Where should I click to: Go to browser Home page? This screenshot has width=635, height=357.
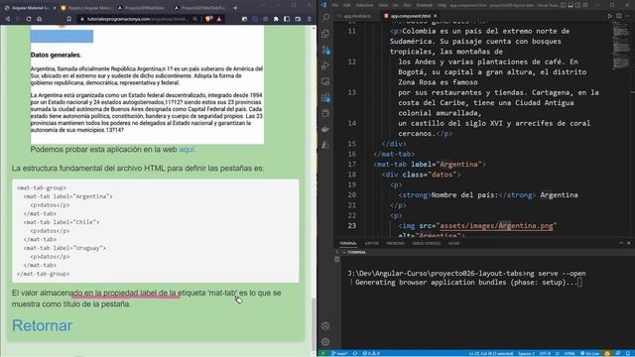coord(40,19)
